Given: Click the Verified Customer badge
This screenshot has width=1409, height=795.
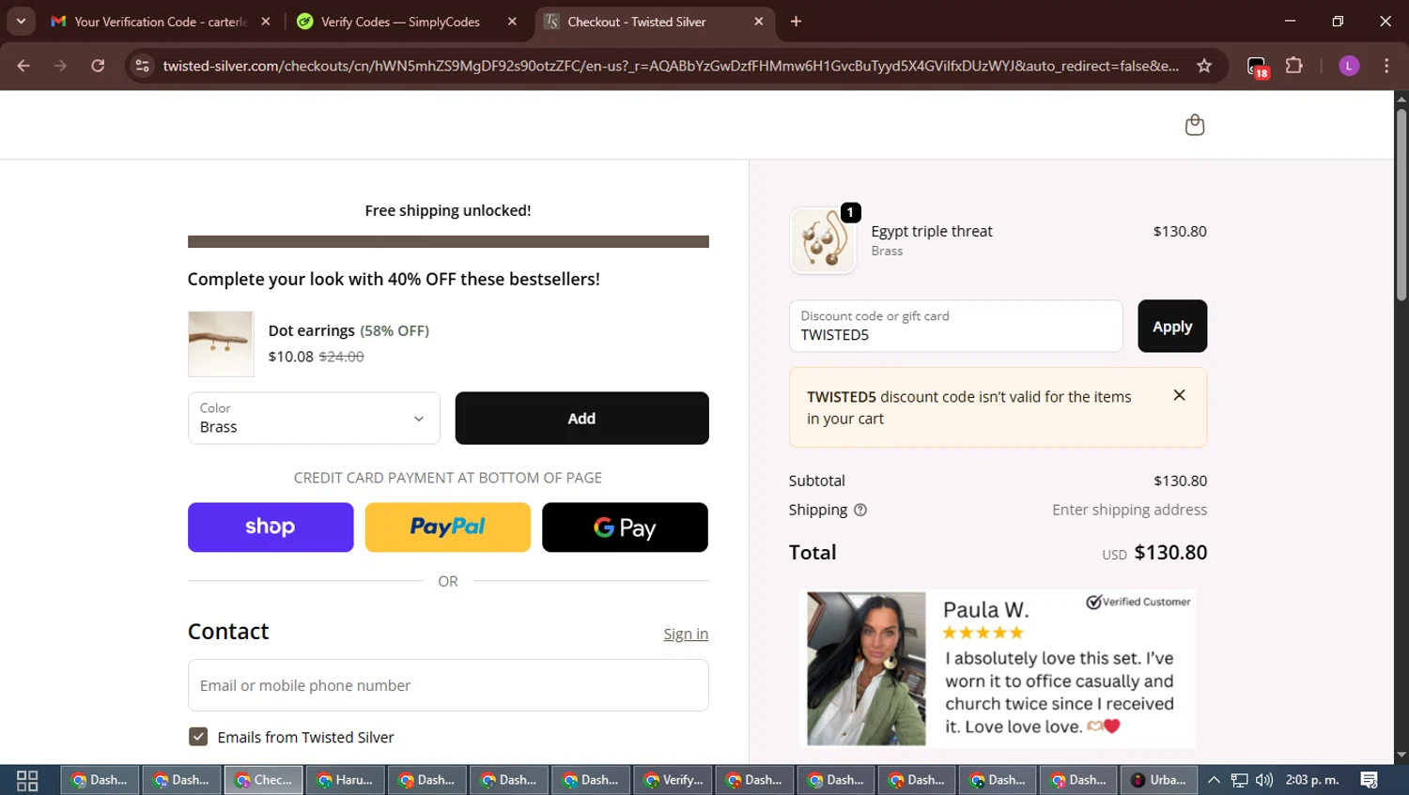Looking at the screenshot, I should click(1138, 602).
